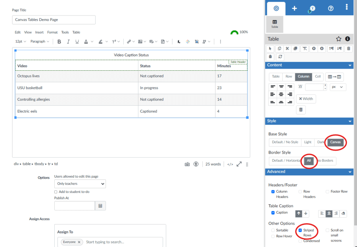This screenshot has width=357, height=247.
Task: Click the plus tab in the blue panel header
Action: (x=294, y=8)
